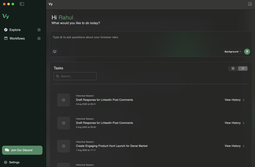Send the prompt with green arrow button
Image resolution: width=255 pixels, height=167 pixels.
(247, 52)
